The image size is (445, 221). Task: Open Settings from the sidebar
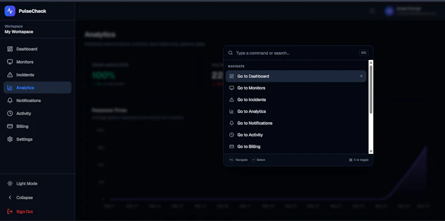click(37, 139)
